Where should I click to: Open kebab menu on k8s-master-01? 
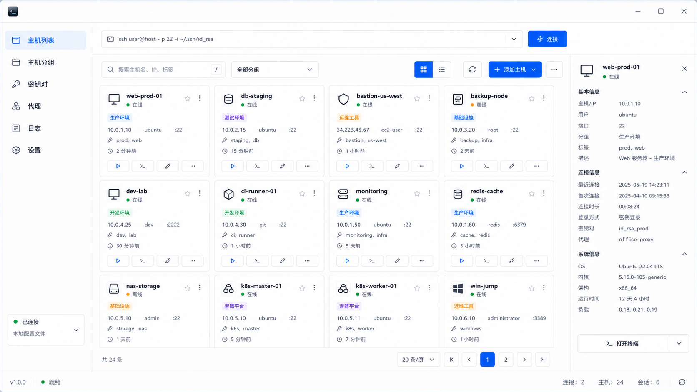click(314, 288)
